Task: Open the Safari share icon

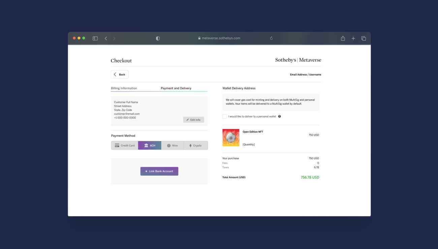Action: (343, 38)
